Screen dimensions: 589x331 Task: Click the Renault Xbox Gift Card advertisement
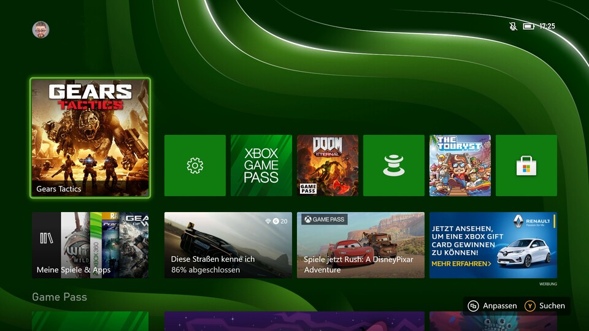[x=493, y=245]
